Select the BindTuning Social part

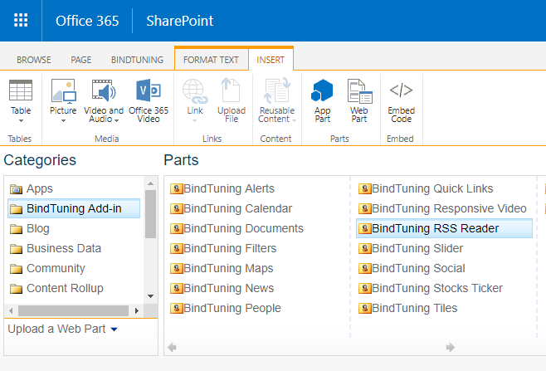coord(412,268)
